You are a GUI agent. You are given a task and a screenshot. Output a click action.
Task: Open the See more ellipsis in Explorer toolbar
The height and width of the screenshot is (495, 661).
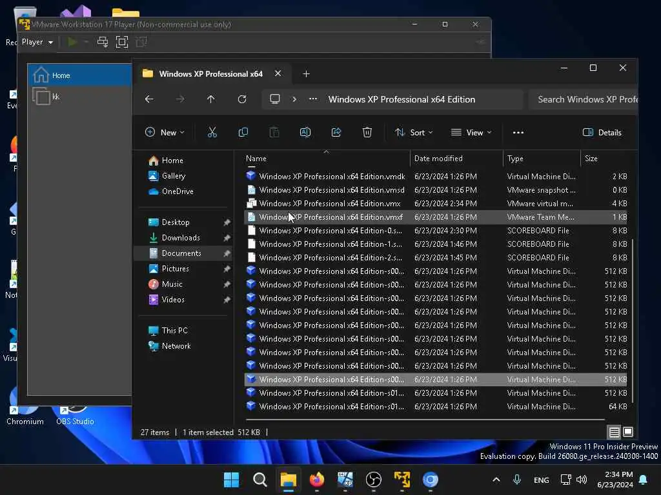[518, 133]
